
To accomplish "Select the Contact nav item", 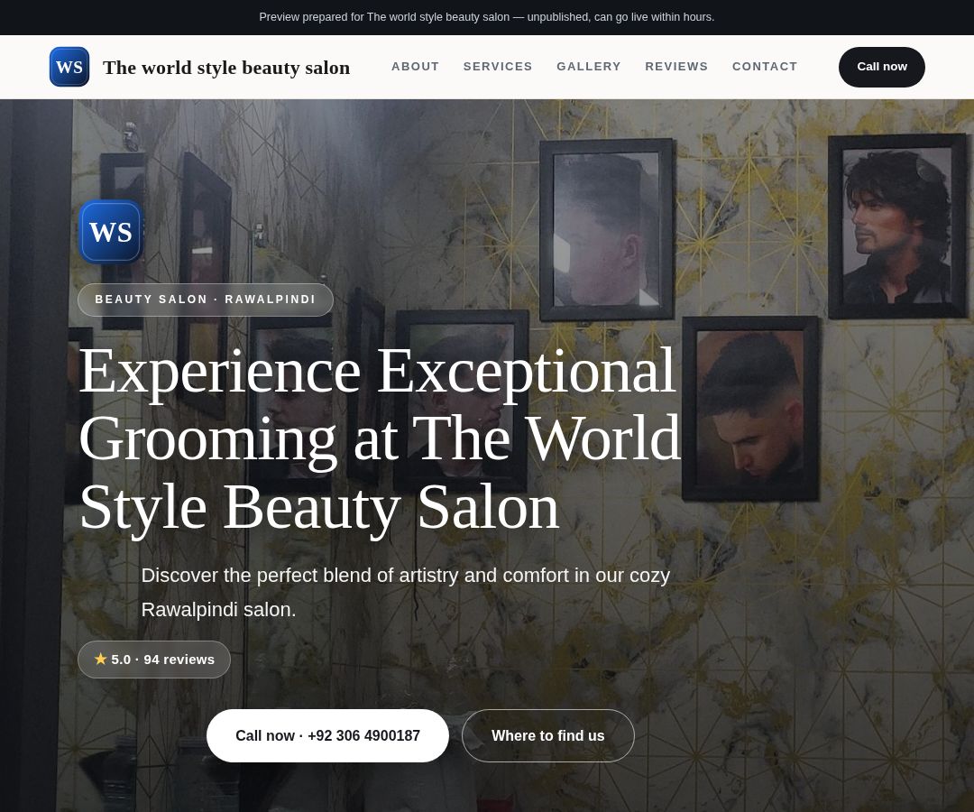I will [765, 67].
